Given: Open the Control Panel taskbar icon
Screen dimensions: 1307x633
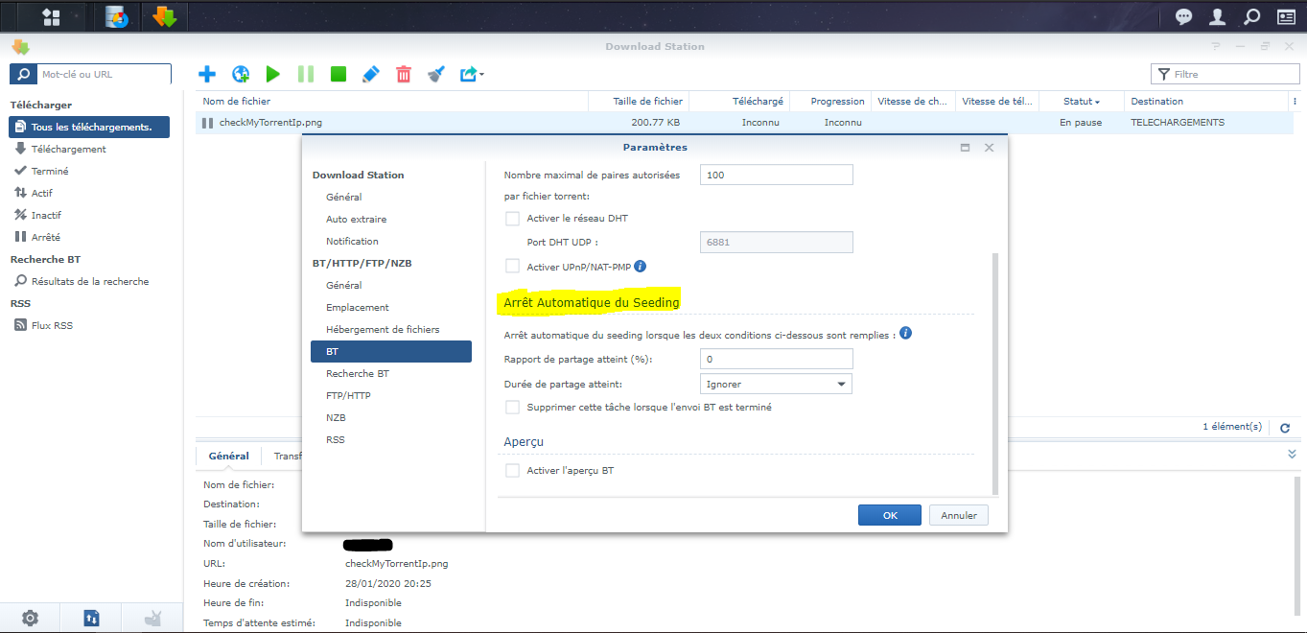Looking at the screenshot, I should tap(117, 16).
